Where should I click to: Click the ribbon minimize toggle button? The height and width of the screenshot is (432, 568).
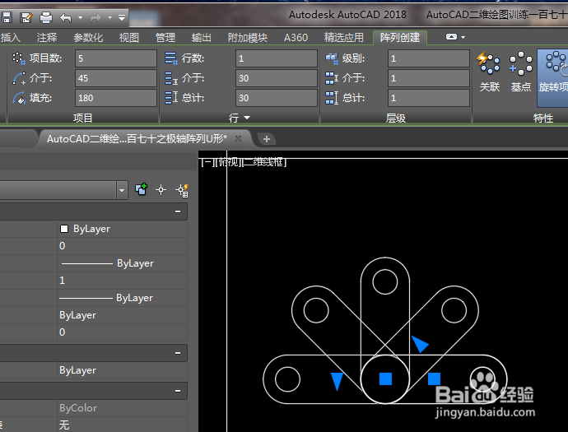click(x=451, y=36)
